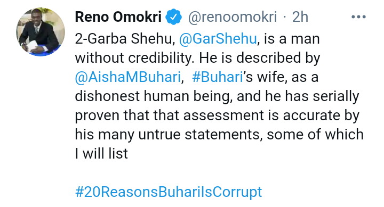Visit the @renoomokri handle link

[233, 17]
